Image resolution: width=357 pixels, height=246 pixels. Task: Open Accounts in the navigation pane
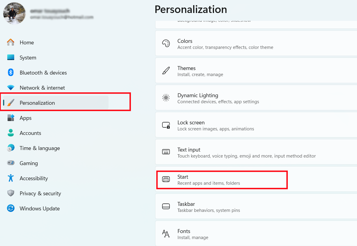click(x=30, y=133)
